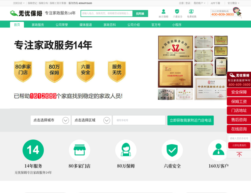Viewport: 251px width, 193px height.
Task: Click the green 14 circle icon
Action: point(33,150)
